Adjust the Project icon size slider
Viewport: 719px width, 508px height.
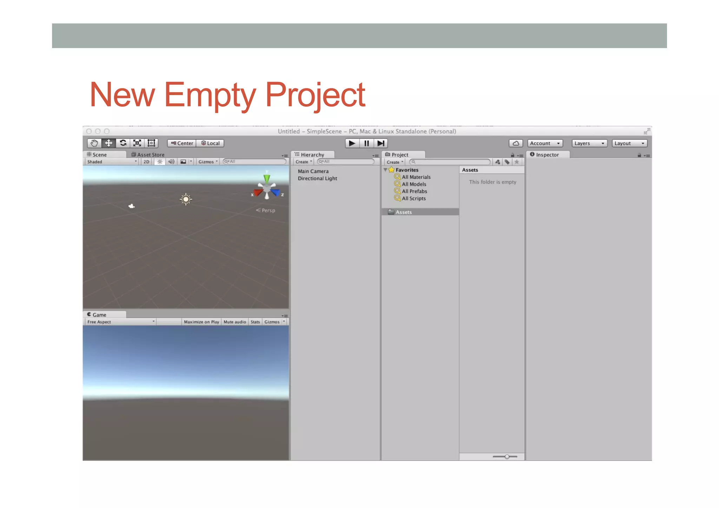pos(507,457)
